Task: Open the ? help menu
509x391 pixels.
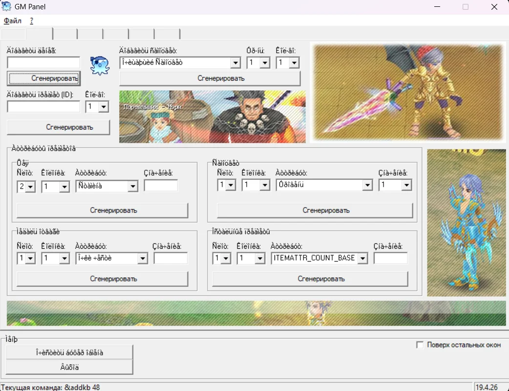Action: click(32, 21)
